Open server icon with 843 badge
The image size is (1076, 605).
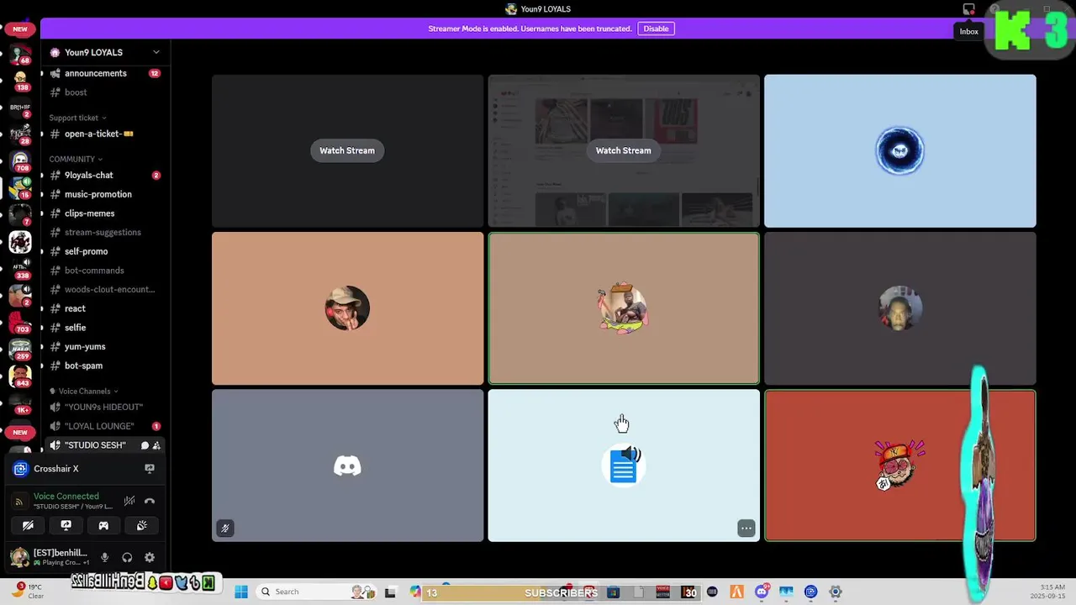[20, 376]
